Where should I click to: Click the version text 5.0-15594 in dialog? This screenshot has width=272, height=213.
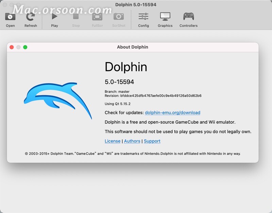pos(119,82)
